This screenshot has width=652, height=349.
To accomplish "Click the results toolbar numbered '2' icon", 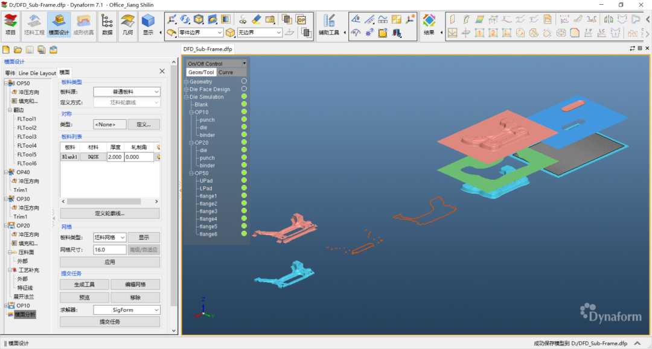I will pos(493,33).
